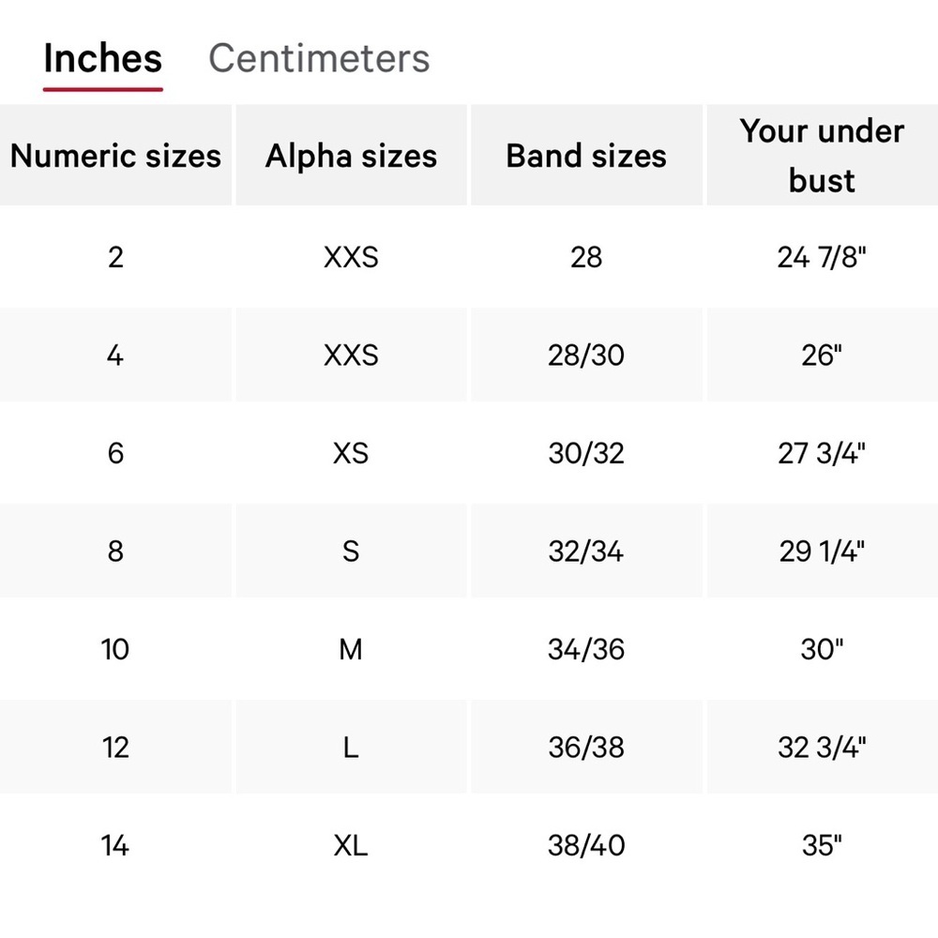938x938 pixels.
Task: Switch to the Centimeters tab
Action: 320,58
